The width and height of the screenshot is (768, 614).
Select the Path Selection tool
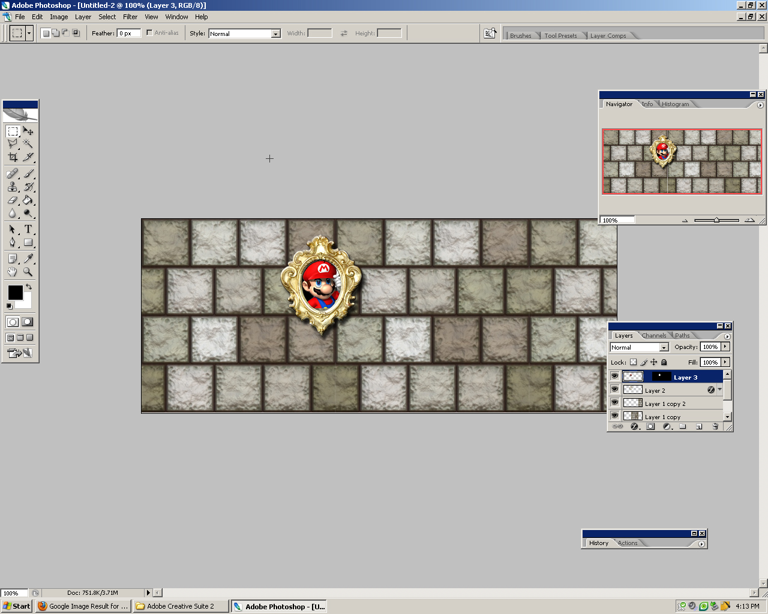(x=13, y=230)
